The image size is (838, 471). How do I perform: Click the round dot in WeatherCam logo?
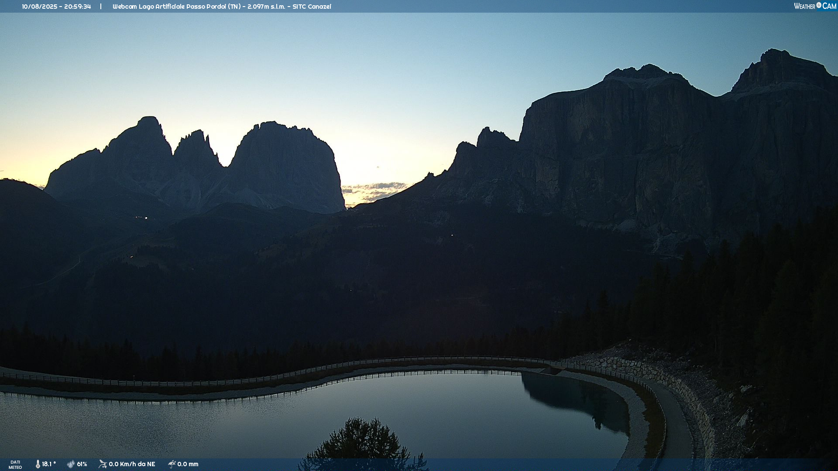[819, 5]
